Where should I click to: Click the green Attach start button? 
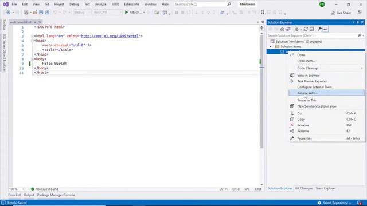[x=133, y=13]
